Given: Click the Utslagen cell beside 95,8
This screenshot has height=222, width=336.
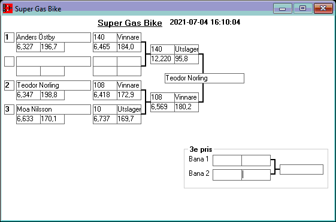Looking at the screenshot, I should pyautogui.click(x=187, y=49).
